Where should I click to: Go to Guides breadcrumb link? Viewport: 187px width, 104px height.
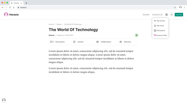(x=59, y=24)
